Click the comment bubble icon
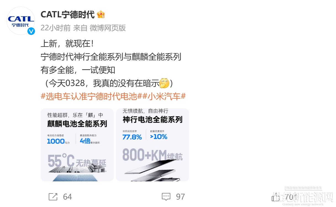 pyautogui.click(x=166, y=197)
